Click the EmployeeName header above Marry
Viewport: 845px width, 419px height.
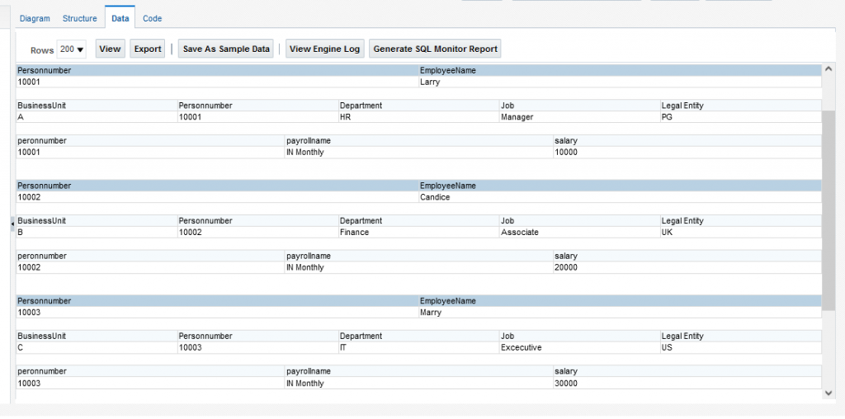(448, 301)
